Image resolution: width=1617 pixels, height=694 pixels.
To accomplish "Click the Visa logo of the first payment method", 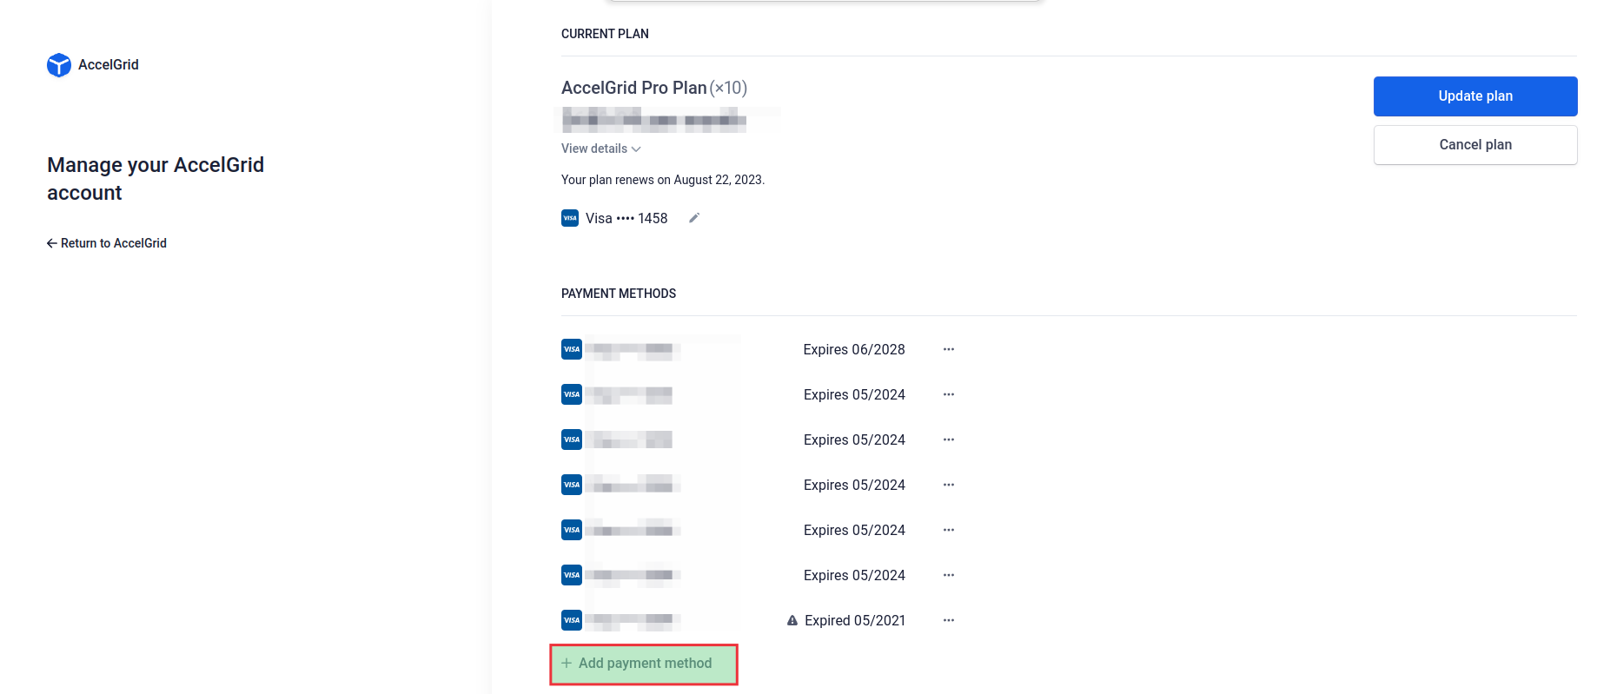I will [x=572, y=349].
